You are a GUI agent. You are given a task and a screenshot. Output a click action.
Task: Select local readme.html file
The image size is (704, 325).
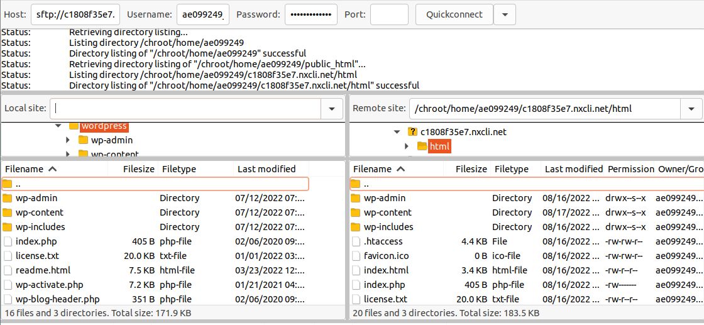coord(155,270)
